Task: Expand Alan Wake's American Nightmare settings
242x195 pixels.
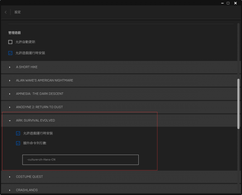Action: pos(10,80)
